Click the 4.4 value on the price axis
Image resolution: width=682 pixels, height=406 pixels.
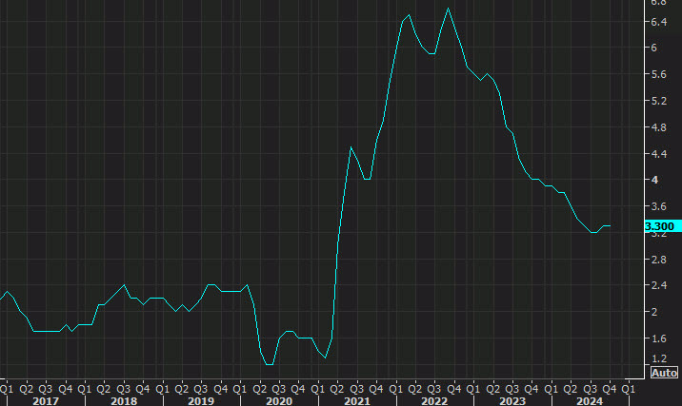coord(658,154)
